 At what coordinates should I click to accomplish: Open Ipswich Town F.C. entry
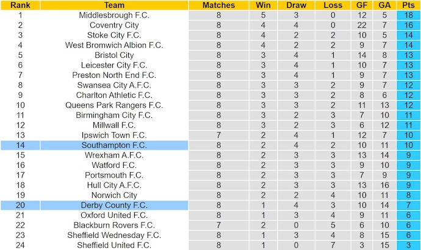(114, 135)
